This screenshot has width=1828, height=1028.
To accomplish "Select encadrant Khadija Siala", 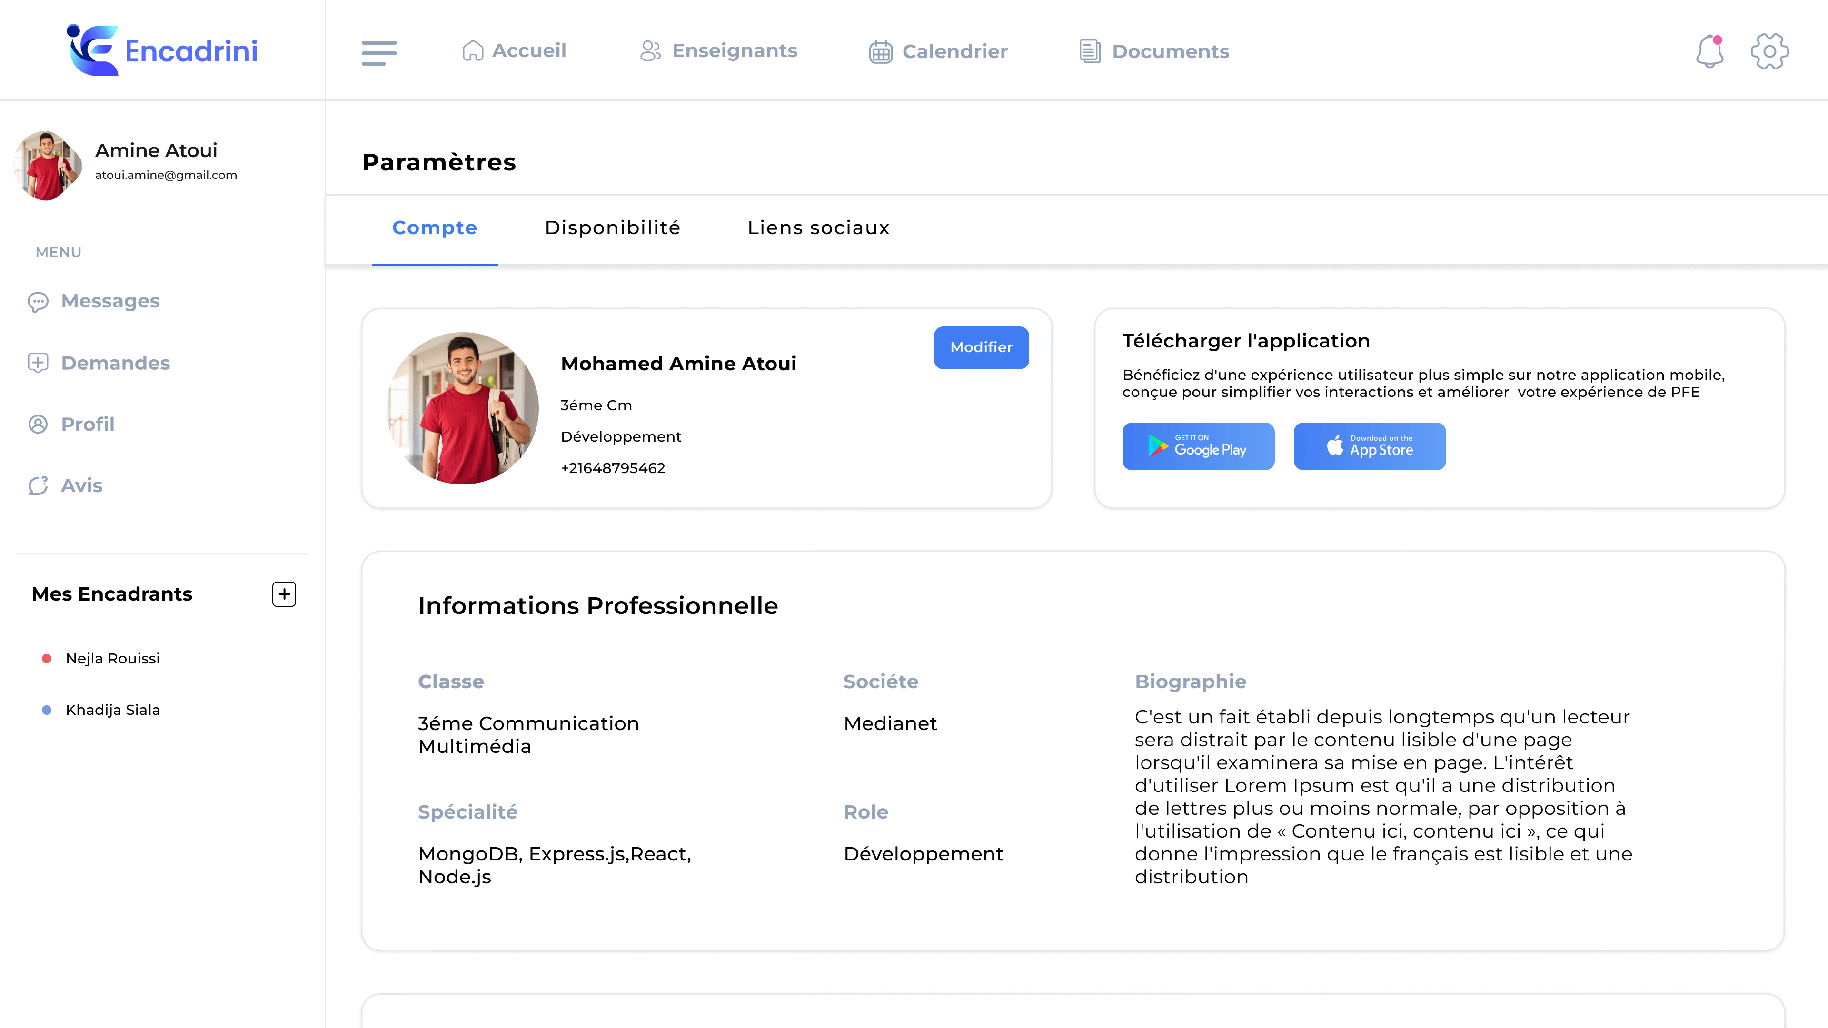I will pos(113,710).
